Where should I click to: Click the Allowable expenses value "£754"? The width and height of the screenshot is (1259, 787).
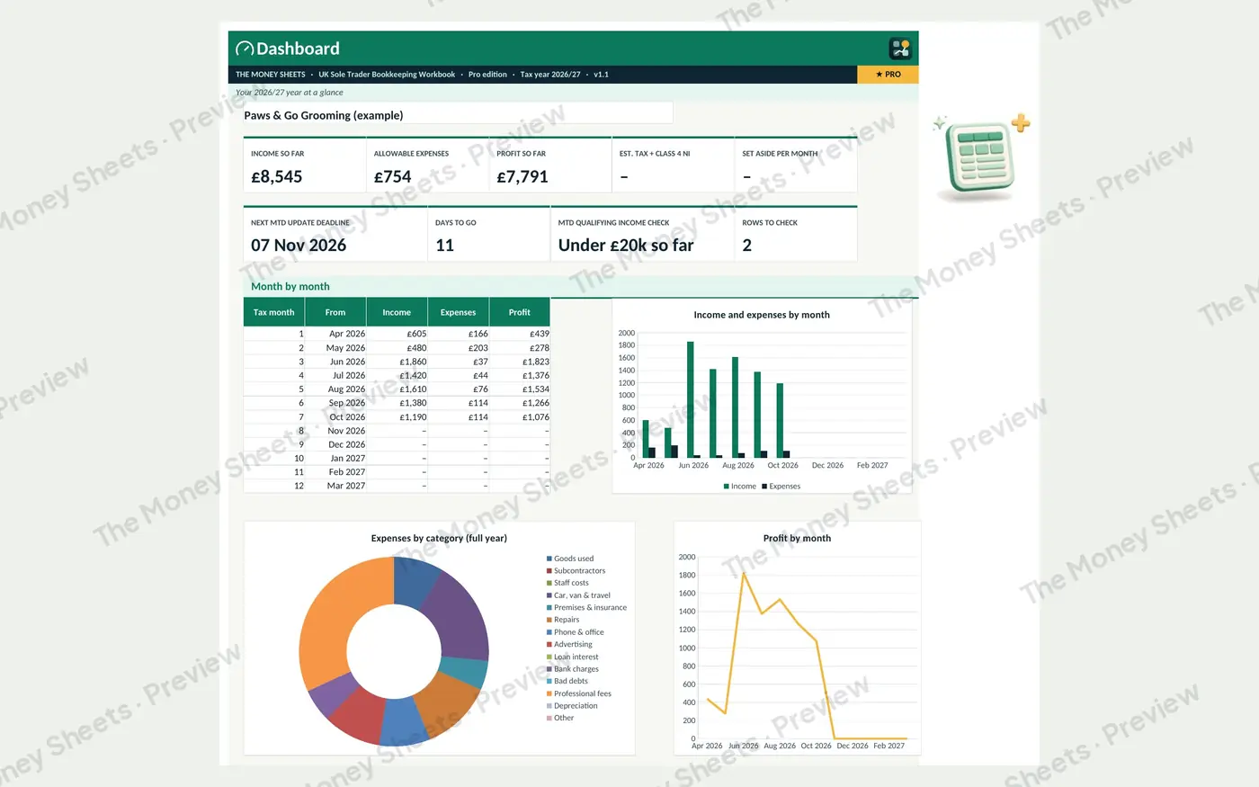392,177
